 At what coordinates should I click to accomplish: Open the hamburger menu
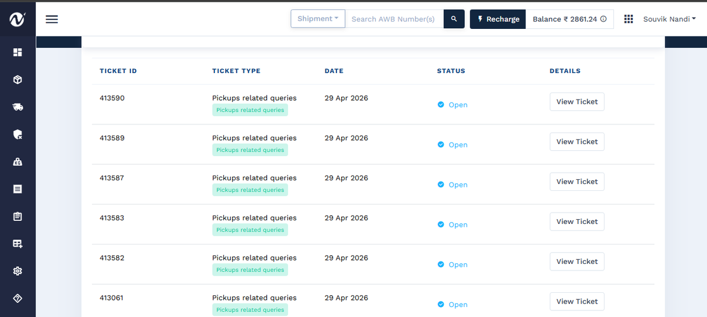point(52,19)
